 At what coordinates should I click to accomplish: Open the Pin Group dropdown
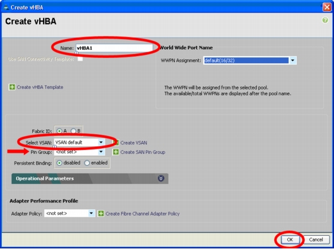pyautogui.click(x=101, y=152)
